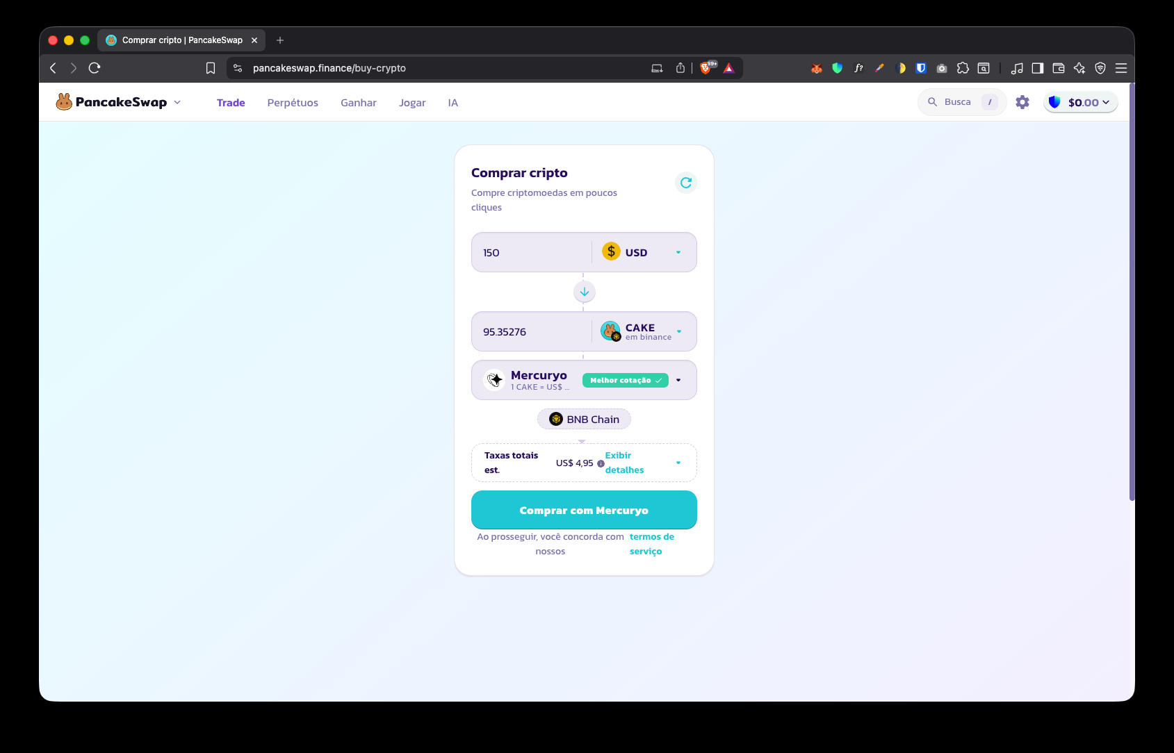Click the down arrow between currency fields

tap(585, 292)
